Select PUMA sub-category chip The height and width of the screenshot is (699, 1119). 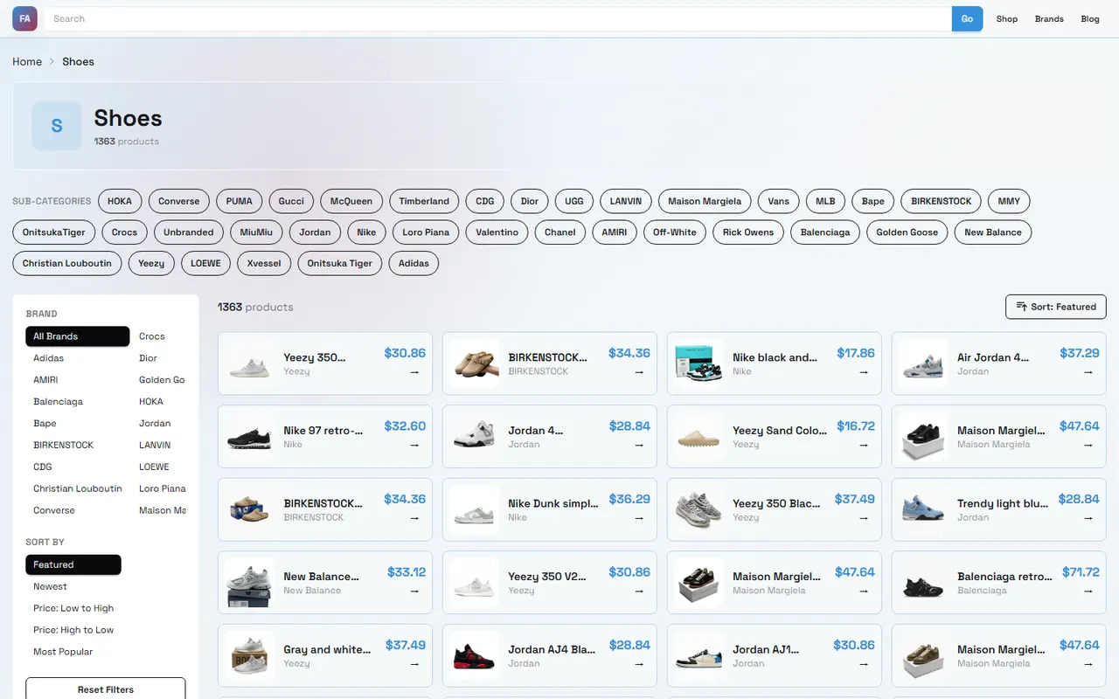pos(239,201)
